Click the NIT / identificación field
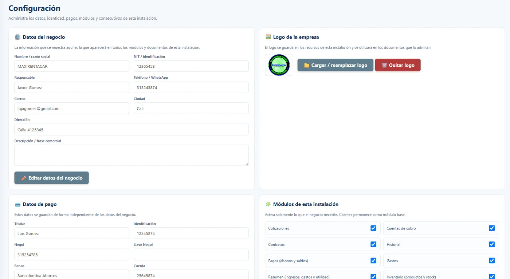The height and width of the screenshot is (279, 510). point(191,66)
